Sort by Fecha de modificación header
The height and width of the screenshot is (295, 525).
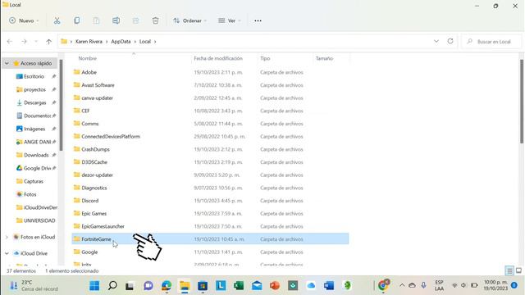pyautogui.click(x=218, y=58)
